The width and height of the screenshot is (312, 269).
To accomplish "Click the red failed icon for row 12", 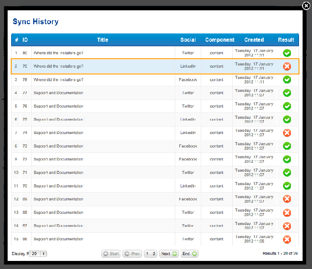I will [x=287, y=199].
